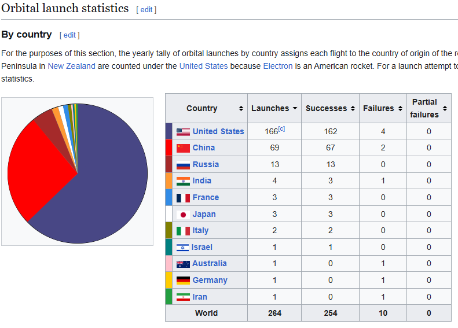Select the World successes value 254
The width and height of the screenshot is (458, 328).
[331, 313]
